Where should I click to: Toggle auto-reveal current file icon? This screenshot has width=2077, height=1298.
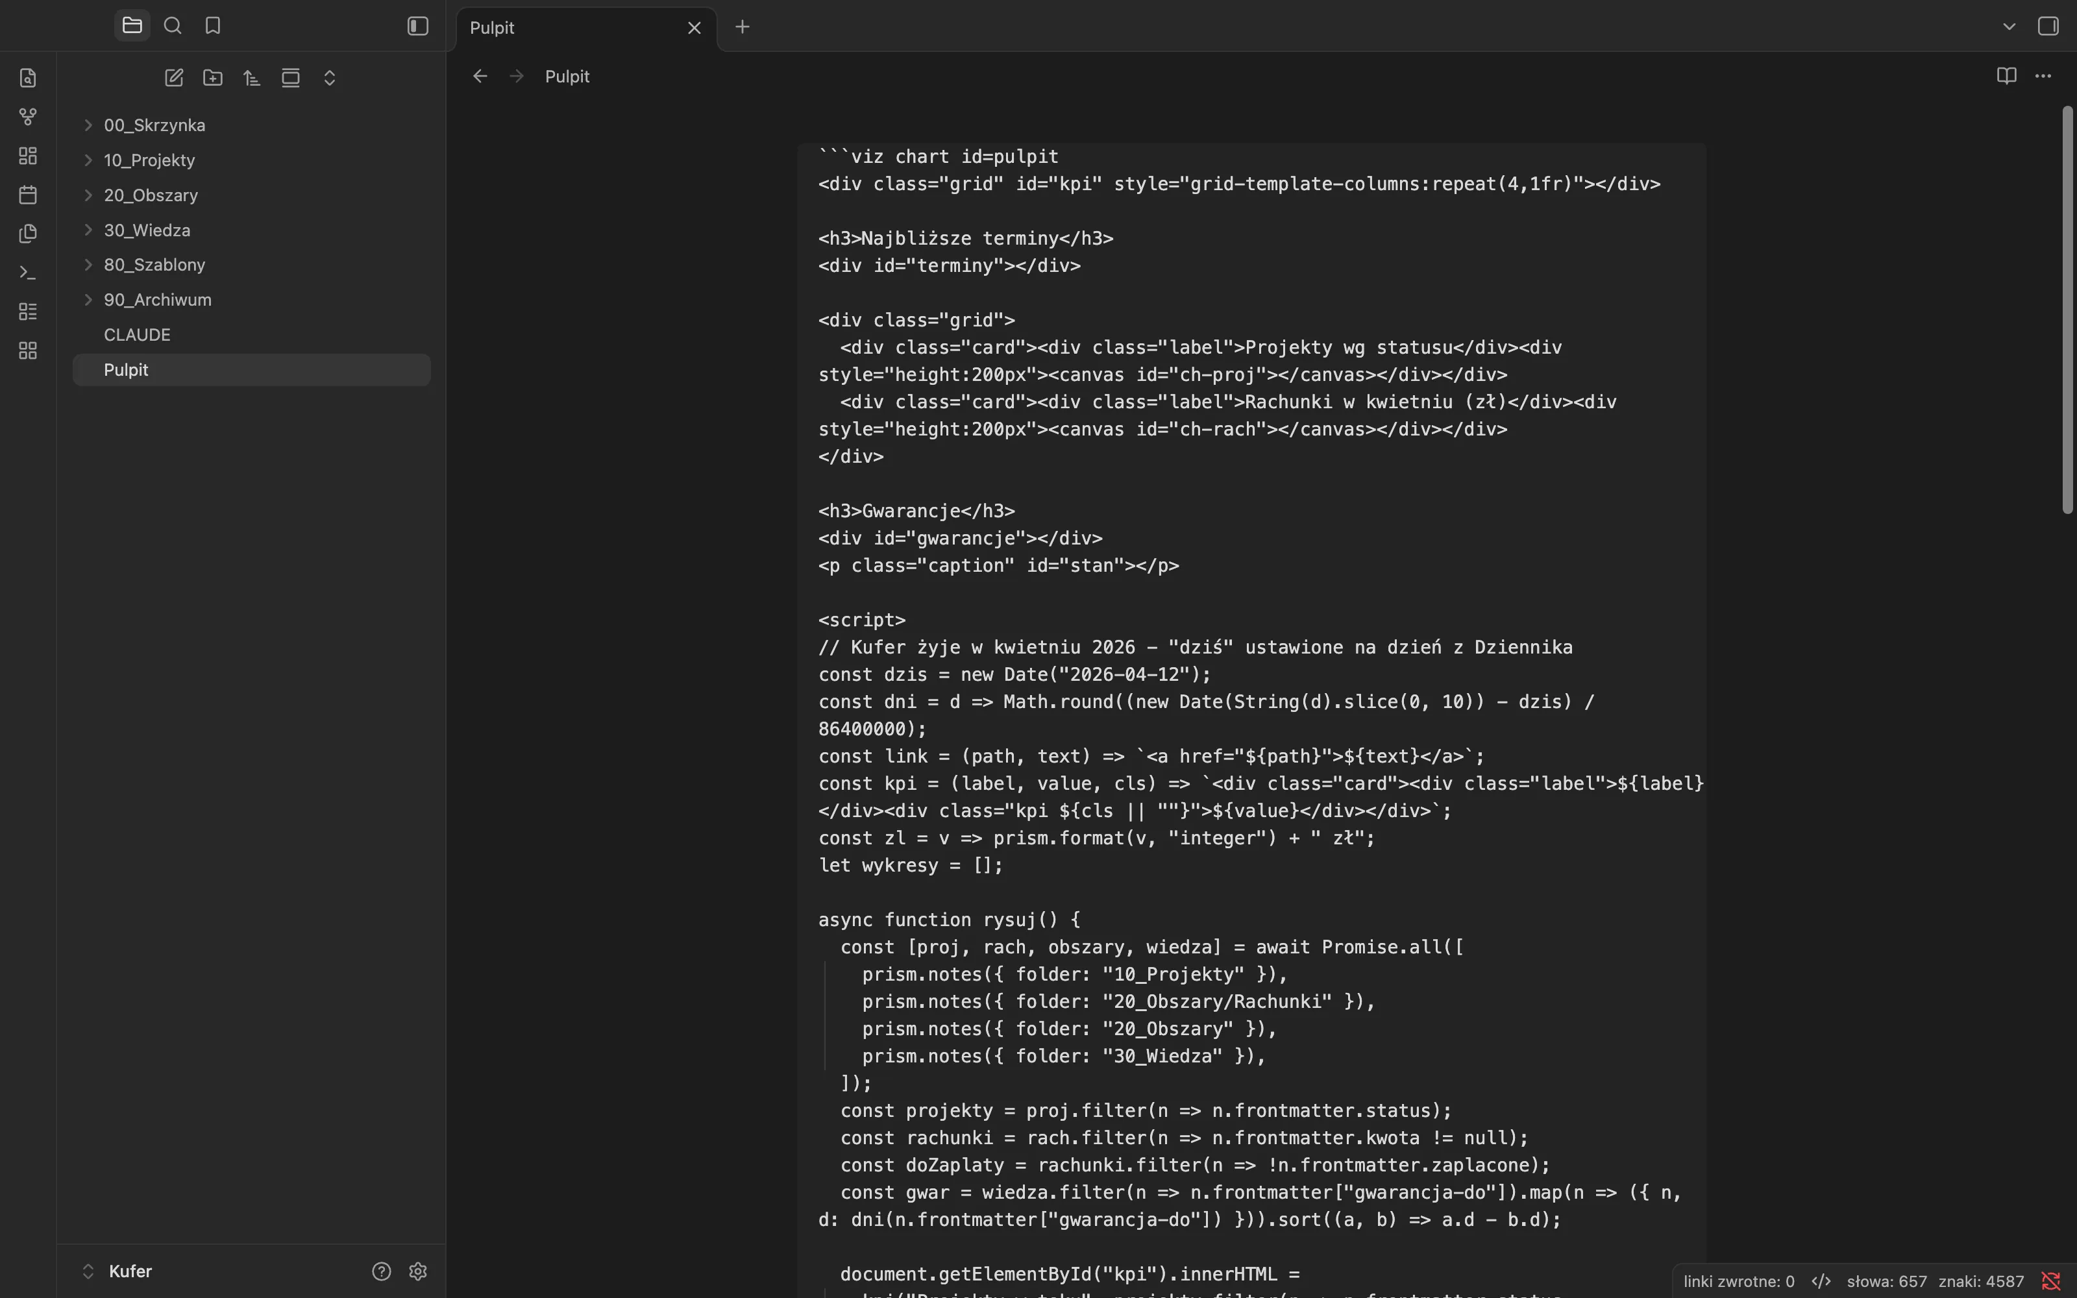tap(291, 78)
